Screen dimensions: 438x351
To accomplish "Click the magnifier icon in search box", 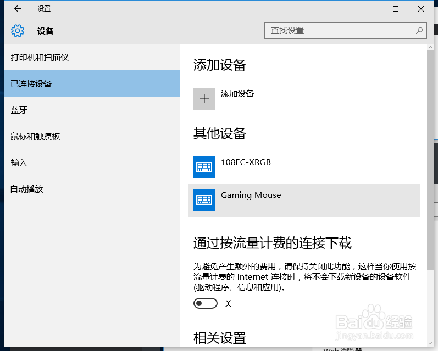I will [x=419, y=31].
